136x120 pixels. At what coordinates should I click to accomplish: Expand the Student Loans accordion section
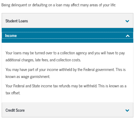pyautogui.click(x=67, y=21)
